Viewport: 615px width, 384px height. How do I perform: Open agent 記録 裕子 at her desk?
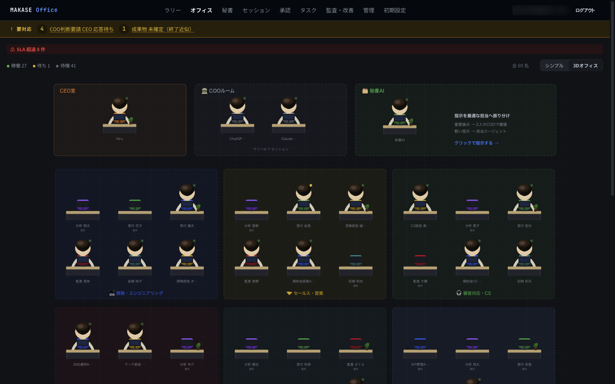135,261
